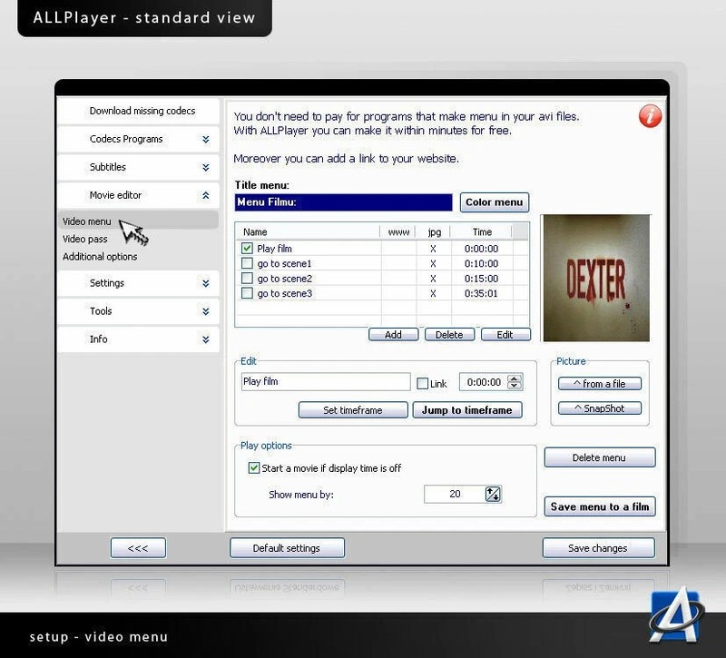Click the Edit button under the list
Image resolution: width=726 pixels, height=658 pixels.
[x=505, y=334]
